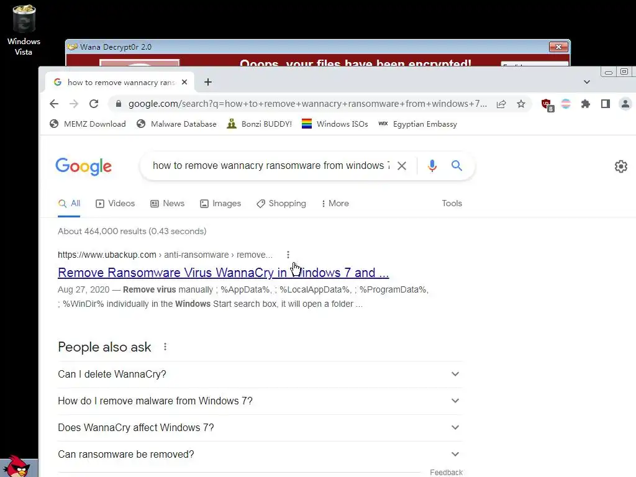
Task: Click the Feedback link below the questions
Action: click(446, 473)
